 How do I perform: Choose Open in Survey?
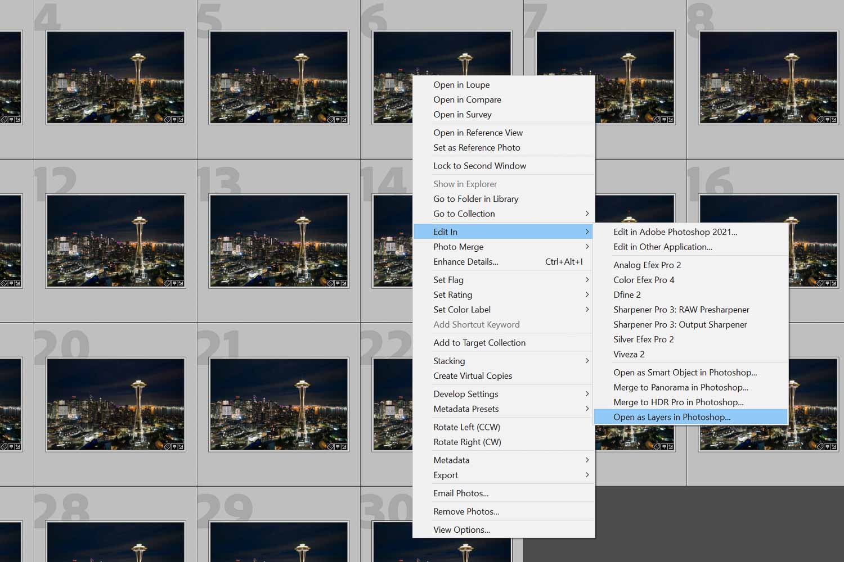(x=504, y=115)
